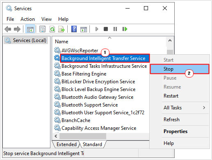Select BitLocker Drive Encryption Service row
The image size is (212, 160).
click(98, 82)
